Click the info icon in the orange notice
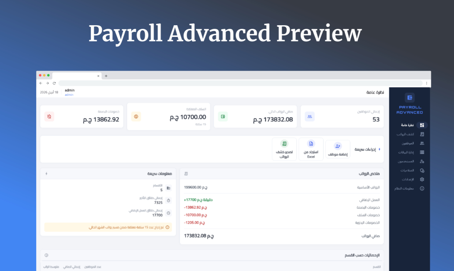Screen dimensions: 454x271 [167, 227]
